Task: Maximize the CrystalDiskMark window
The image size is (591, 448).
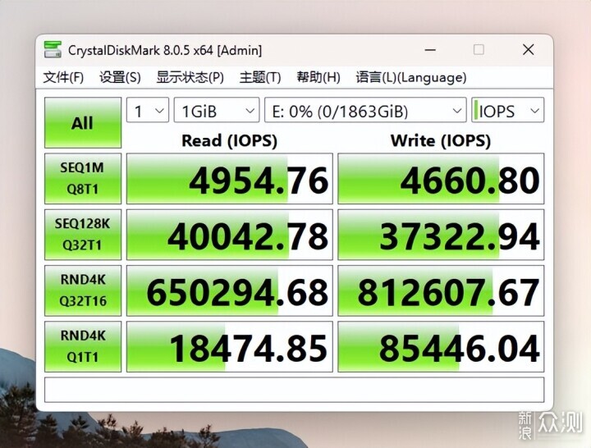Action: click(x=479, y=50)
